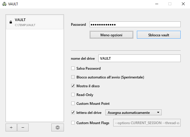Enable the Custom Mount Flags checkbox

coord(73,123)
